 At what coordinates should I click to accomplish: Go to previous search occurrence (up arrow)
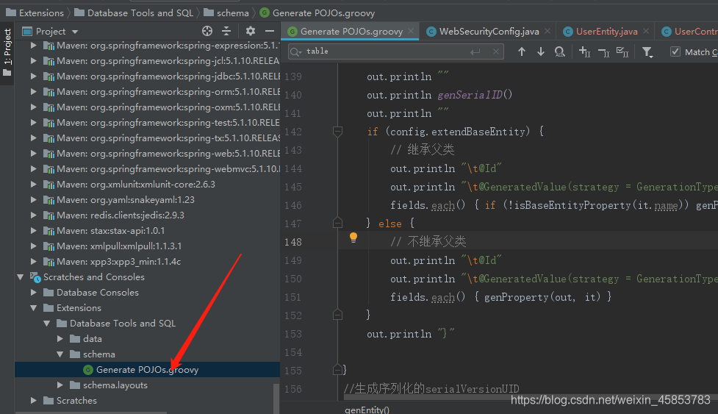(x=522, y=51)
